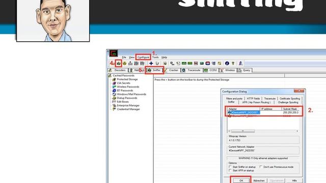The width and height of the screenshot is (326, 183).
Task: Open Certificate Spoofing dialog tab
Action: (x=290, y=99)
